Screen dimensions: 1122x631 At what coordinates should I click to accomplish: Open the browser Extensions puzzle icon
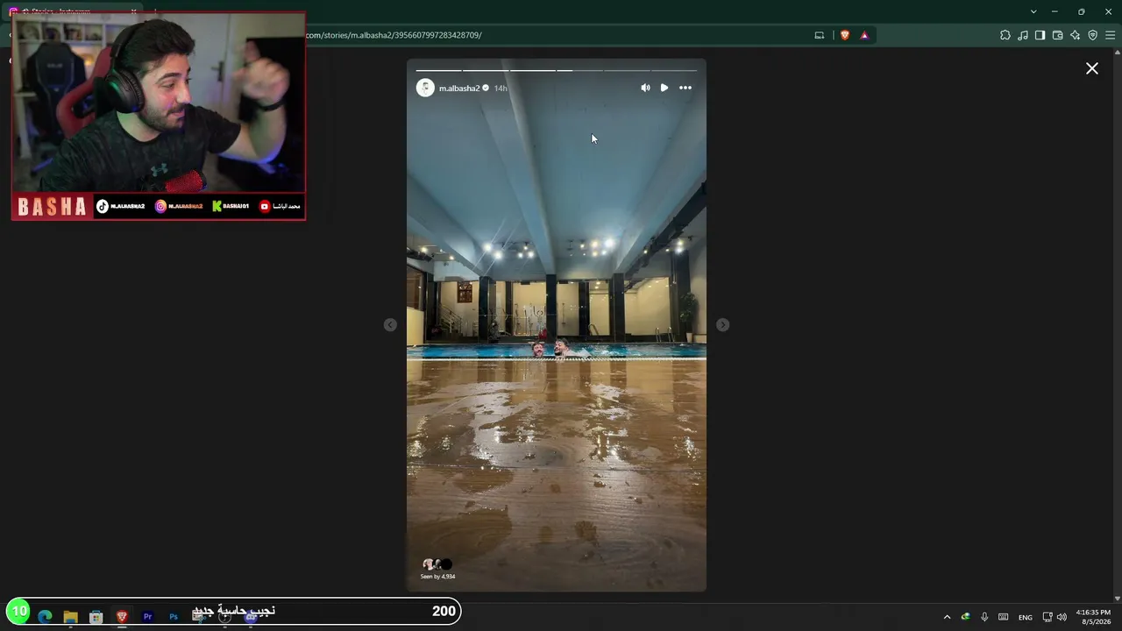[1005, 35]
